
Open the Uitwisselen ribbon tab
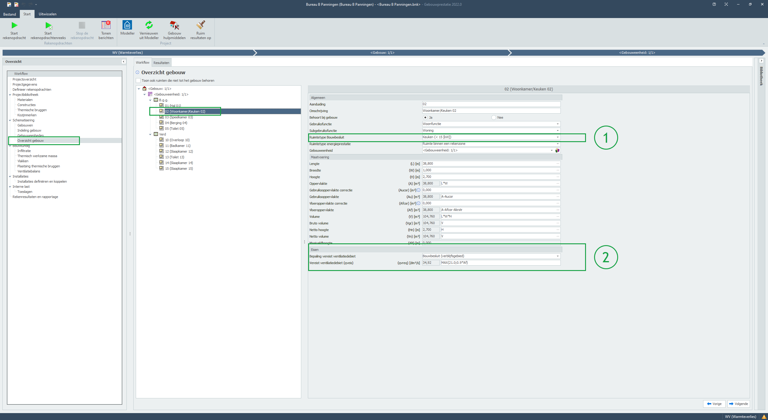(47, 14)
